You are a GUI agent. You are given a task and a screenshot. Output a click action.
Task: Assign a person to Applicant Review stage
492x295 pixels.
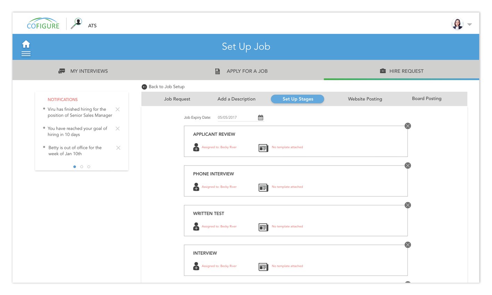(196, 147)
